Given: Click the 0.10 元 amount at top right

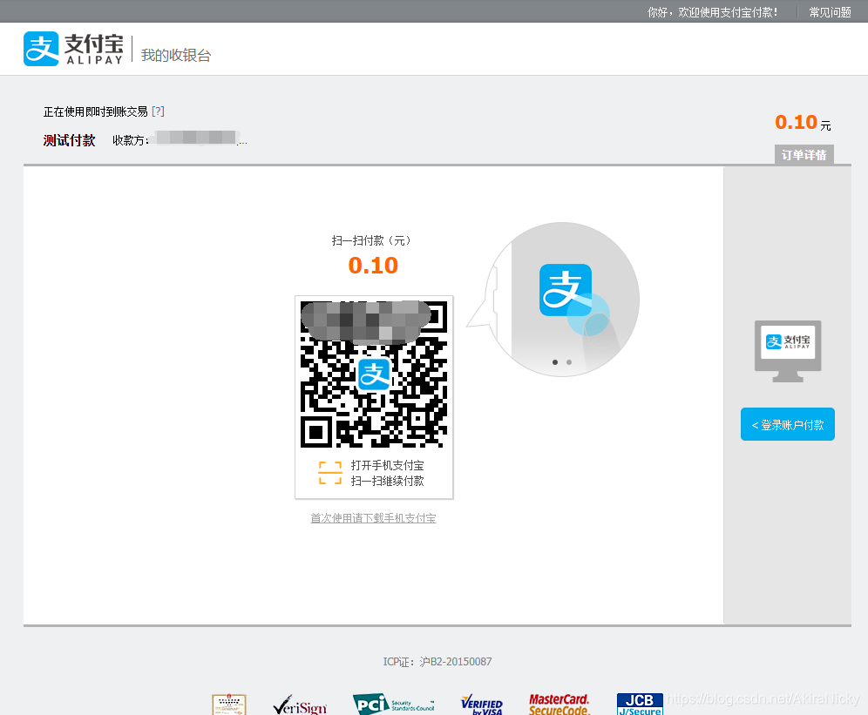Looking at the screenshot, I should (x=803, y=122).
